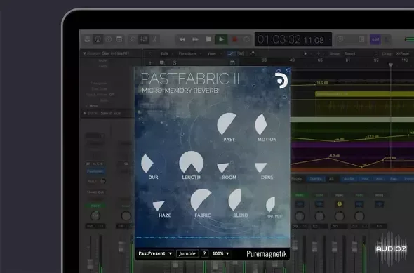Image resolution: width=414 pixels, height=273 pixels.
Task: Click the metronome icon in control bar
Action: click(386, 39)
